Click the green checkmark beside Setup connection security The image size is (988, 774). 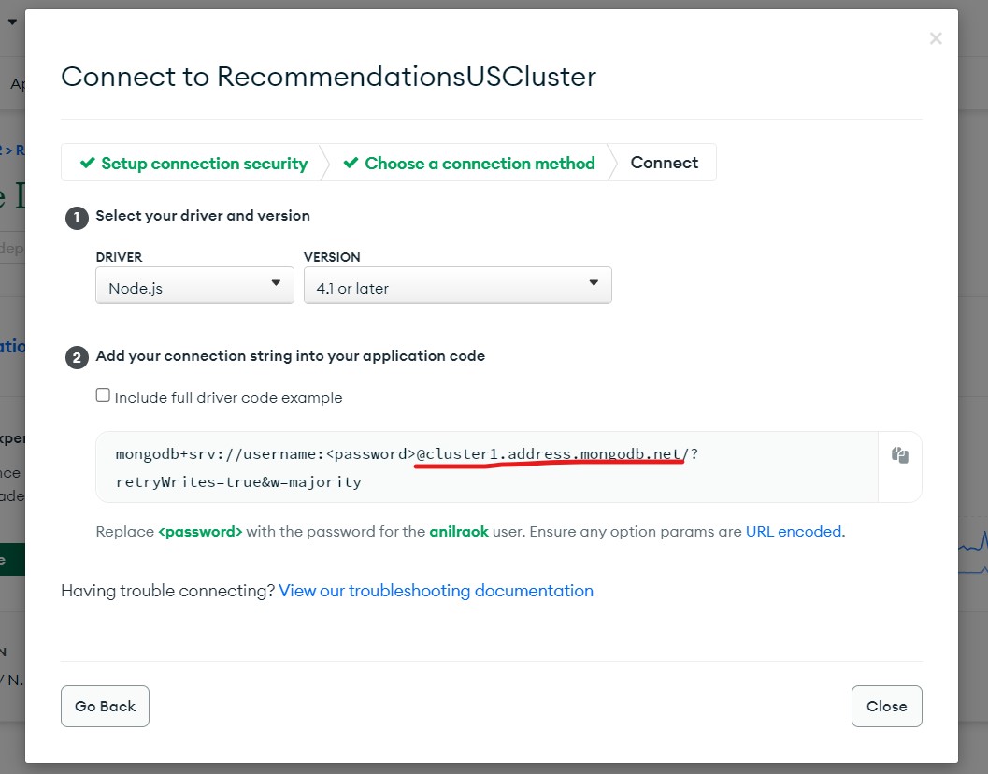pos(88,164)
